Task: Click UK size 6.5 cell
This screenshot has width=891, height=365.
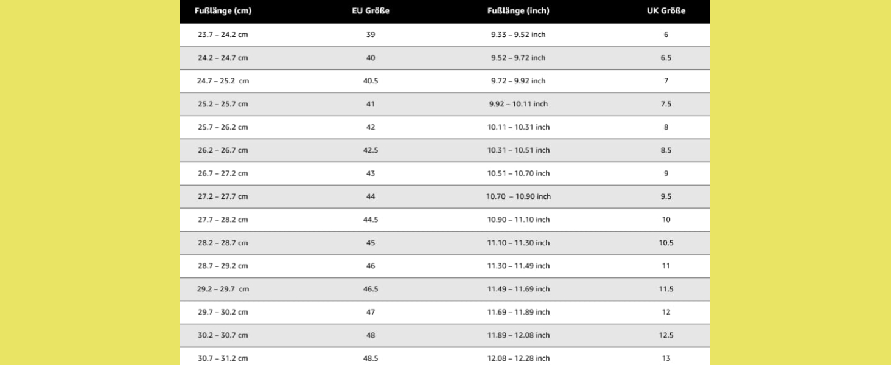Action: click(x=666, y=58)
